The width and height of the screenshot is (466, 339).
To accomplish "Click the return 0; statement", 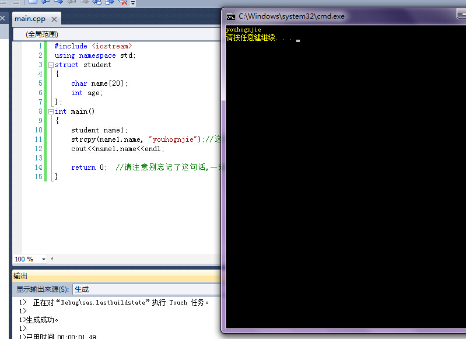I will point(89,167).
